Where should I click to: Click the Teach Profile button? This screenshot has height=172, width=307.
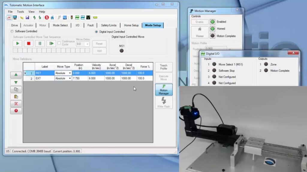(164, 67)
